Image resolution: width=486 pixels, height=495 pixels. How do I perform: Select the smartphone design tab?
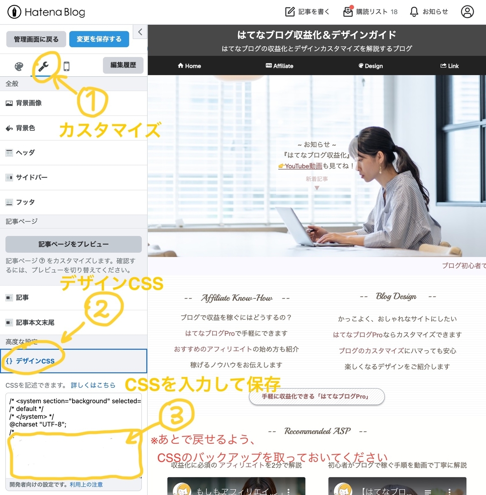pyautogui.click(x=66, y=66)
